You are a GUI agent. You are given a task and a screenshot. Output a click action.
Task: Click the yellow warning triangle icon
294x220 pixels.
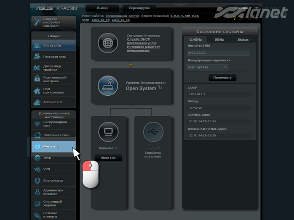[131, 64]
